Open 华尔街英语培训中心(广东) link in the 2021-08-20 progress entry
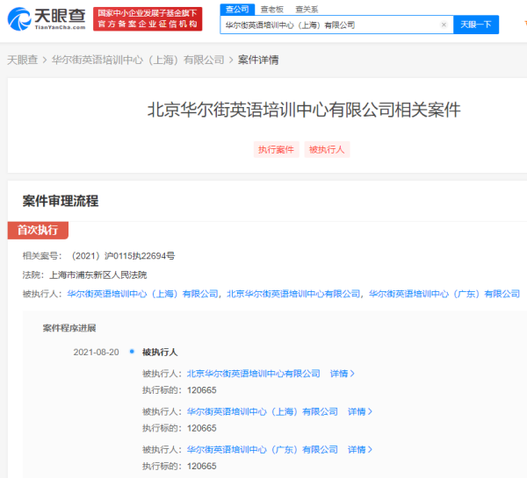 (x=262, y=449)
